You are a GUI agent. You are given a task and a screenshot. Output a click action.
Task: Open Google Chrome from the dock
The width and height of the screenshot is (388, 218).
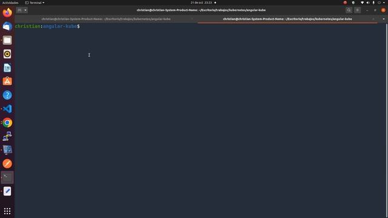coord(7,122)
